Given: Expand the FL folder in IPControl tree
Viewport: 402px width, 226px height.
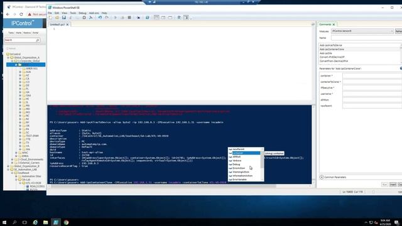Looking at the screenshot, I should click(x=20, y=89).
